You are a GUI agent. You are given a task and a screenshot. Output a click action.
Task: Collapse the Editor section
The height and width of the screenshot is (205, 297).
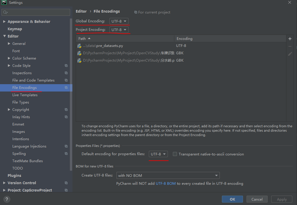4,36
